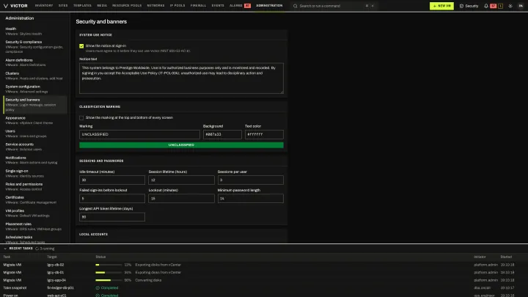Click the Idle timeout minutes field
Viewport: 528px width, 297px height.
(x=112, y=180)
